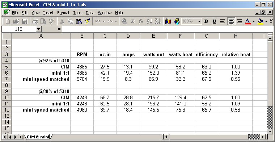Launch the Chart Wizard icon
Image resolution: width=275 pixels, height=142 pixels.
pos(168,21)
